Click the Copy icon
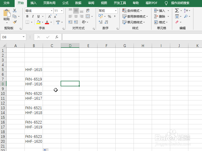 point(14,16)
